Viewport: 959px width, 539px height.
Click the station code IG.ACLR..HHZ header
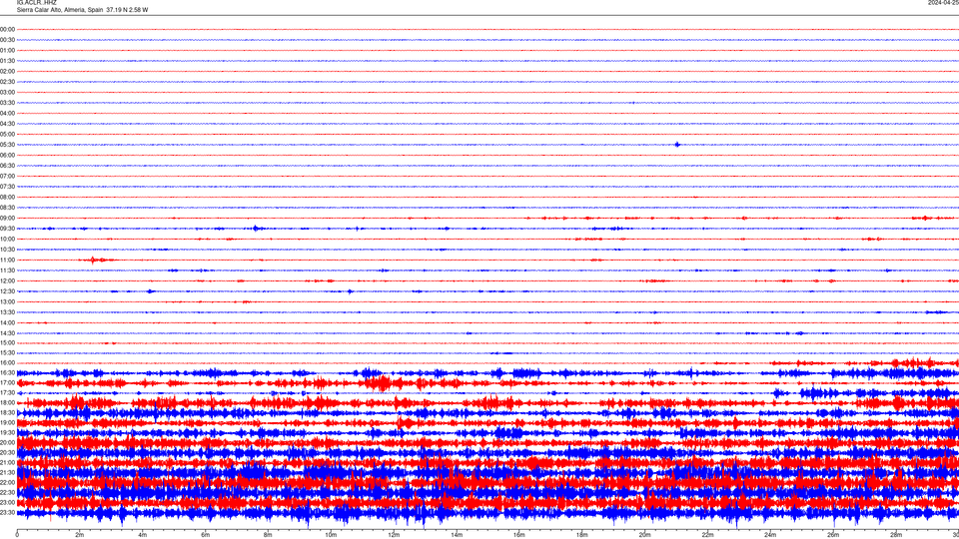click(x=36, y=2)
